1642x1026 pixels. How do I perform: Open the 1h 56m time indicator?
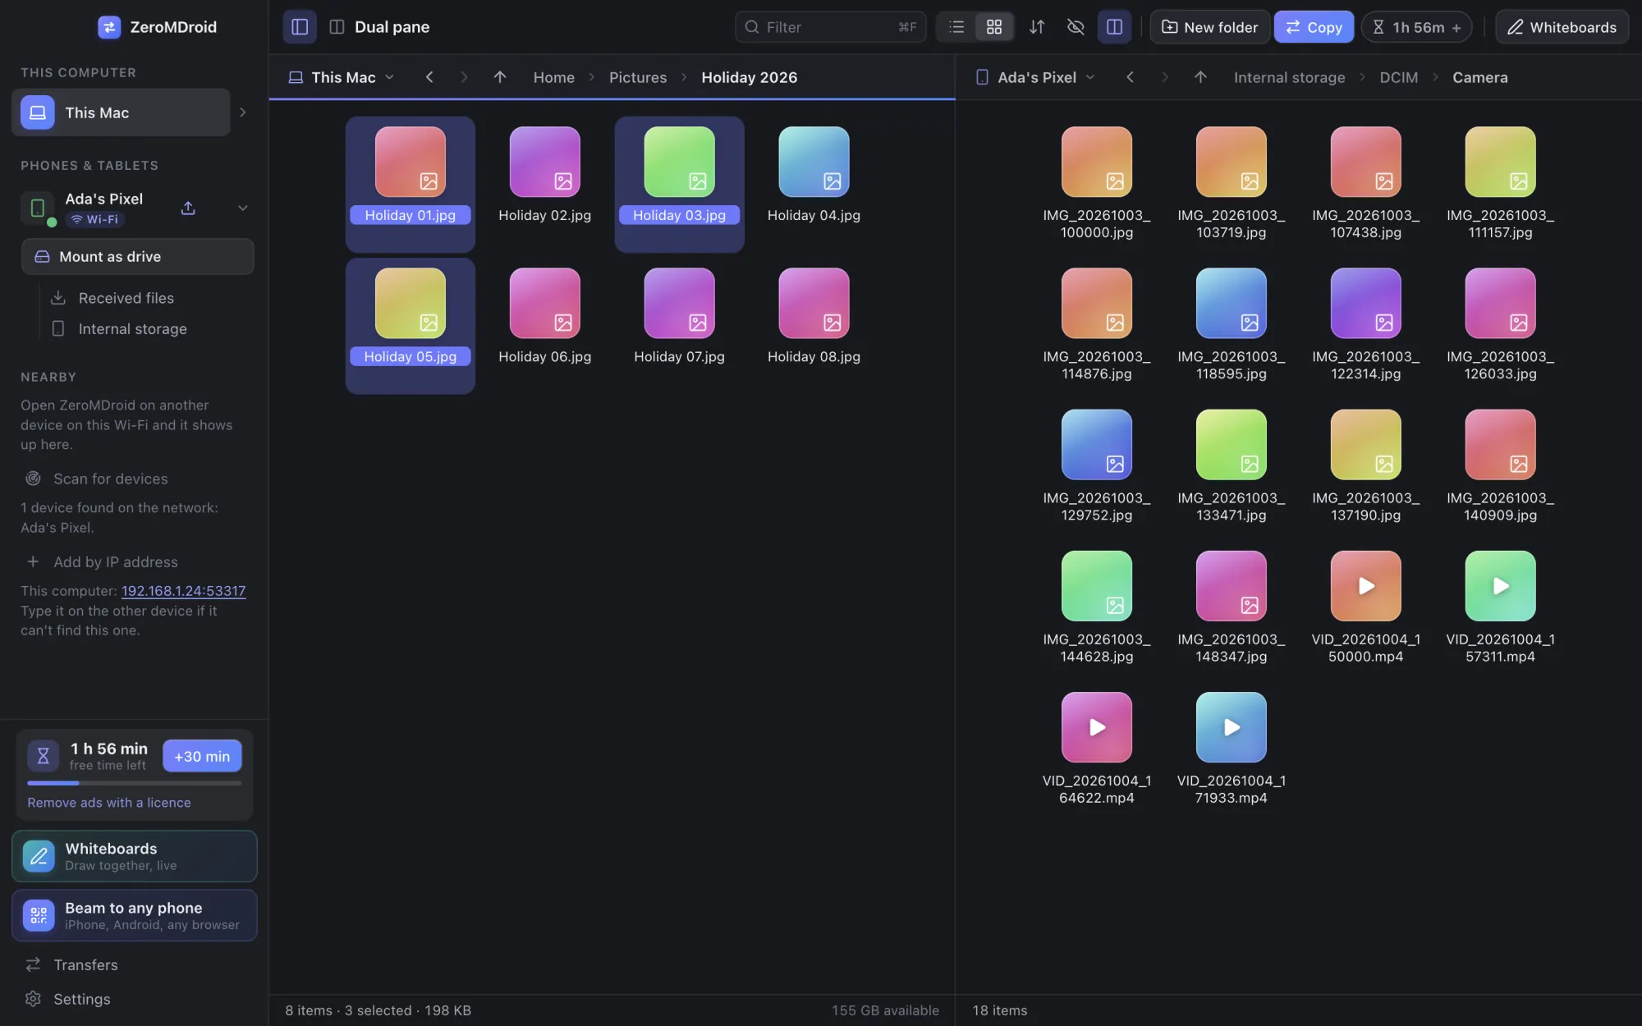[x=1416, y=27]
